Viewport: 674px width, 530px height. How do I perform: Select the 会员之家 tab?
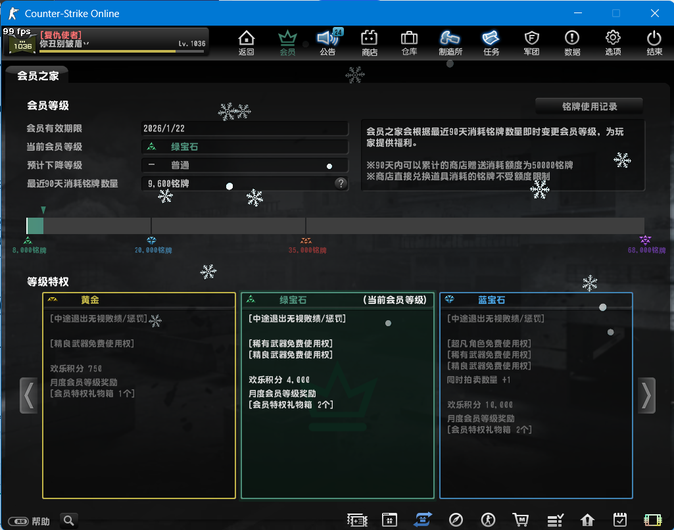37,76
